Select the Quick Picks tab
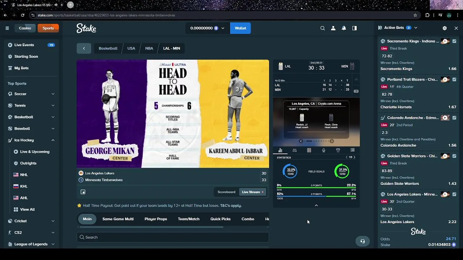Image resolution: width=463 pixels, height=260 pixels. (x=220, y=219)
